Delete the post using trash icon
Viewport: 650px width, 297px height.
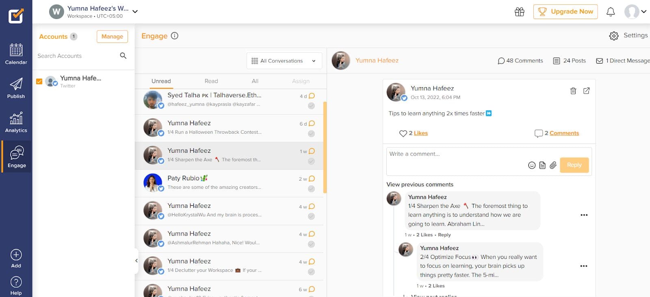(x=573, y=91)
